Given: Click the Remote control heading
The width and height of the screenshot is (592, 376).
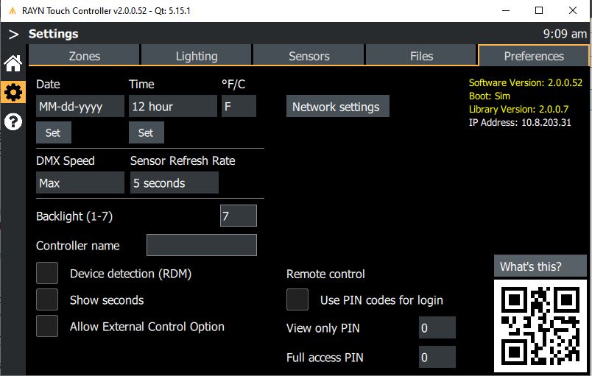Looking at the screenshot, I should pos(325,274).
